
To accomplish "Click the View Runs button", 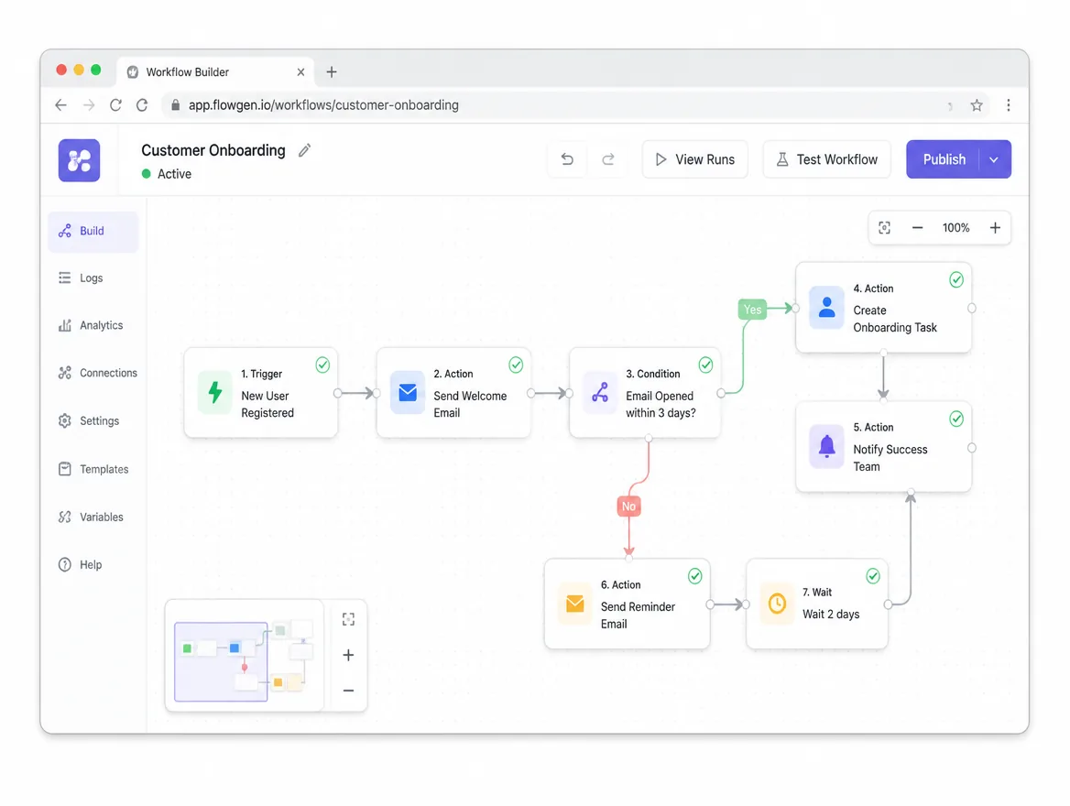I will 694,159.
